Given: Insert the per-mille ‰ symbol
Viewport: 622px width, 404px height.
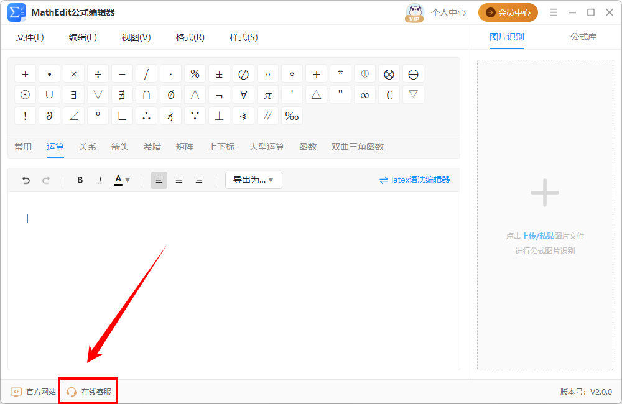Looking at the screenshot, I should [292, 116].
